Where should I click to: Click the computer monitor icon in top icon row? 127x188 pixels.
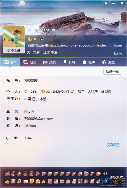click(31, 174)
